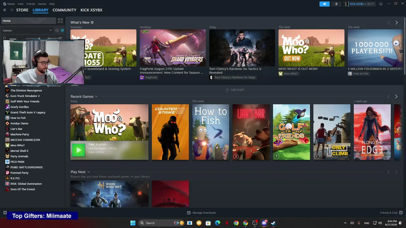Go back with the Steam back arrow

tap(5, 10)
